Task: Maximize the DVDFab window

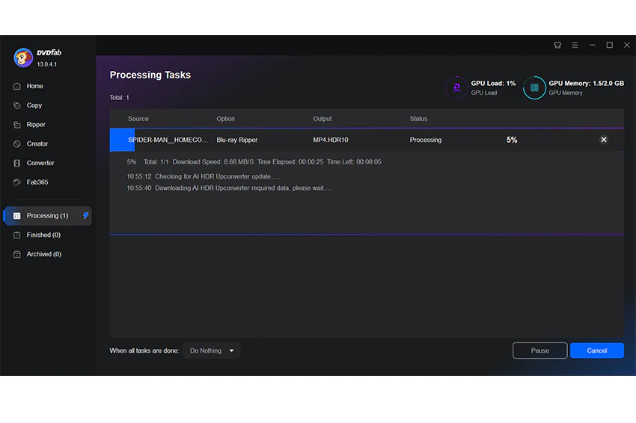Action: tap(610, 45)
